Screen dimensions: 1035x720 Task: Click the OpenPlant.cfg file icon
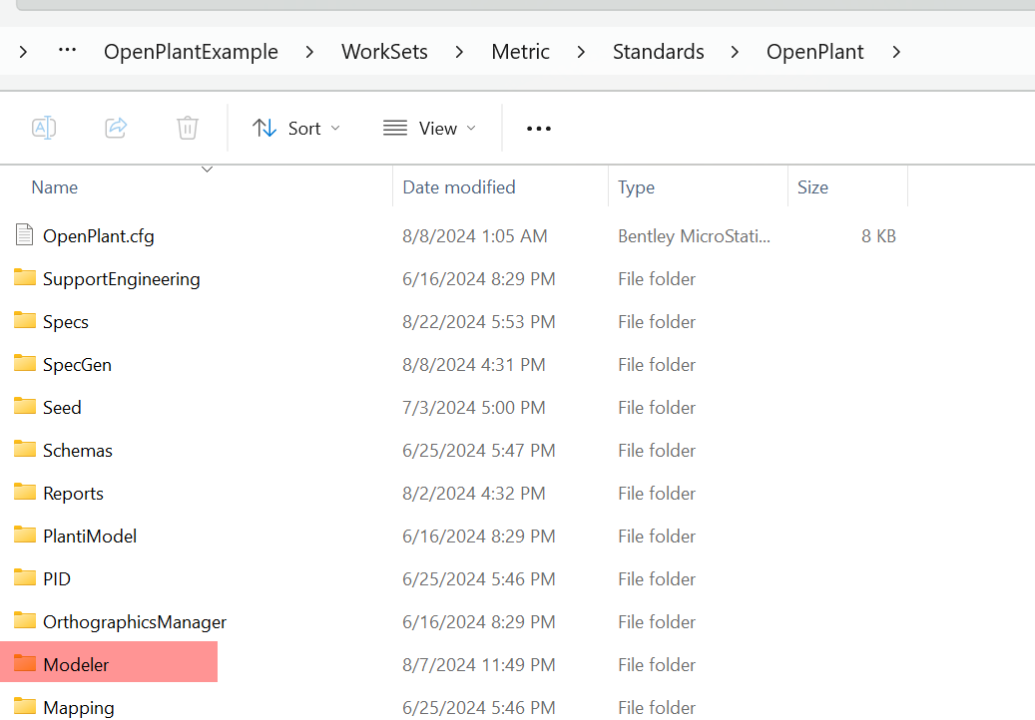tap(25, 235)
